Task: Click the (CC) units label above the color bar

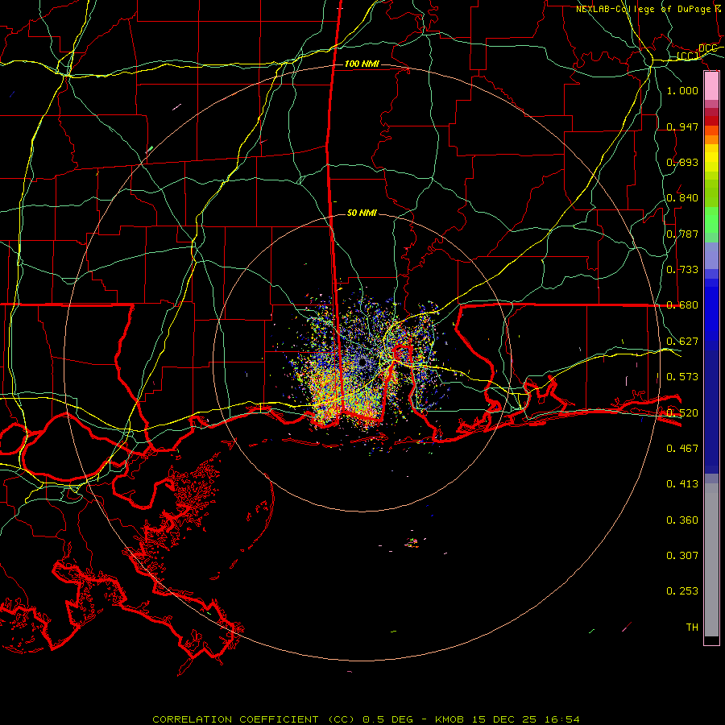Action: (688, 56)
